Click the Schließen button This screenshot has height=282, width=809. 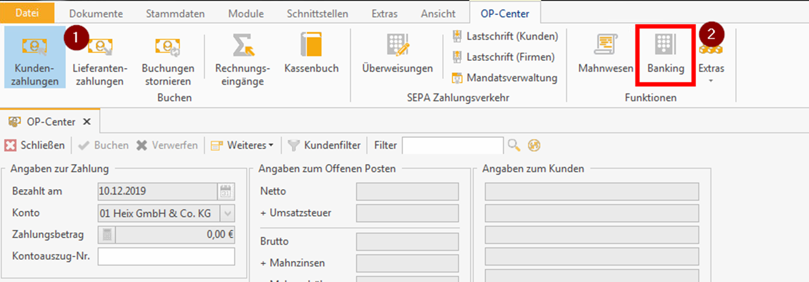click(35, 145)
